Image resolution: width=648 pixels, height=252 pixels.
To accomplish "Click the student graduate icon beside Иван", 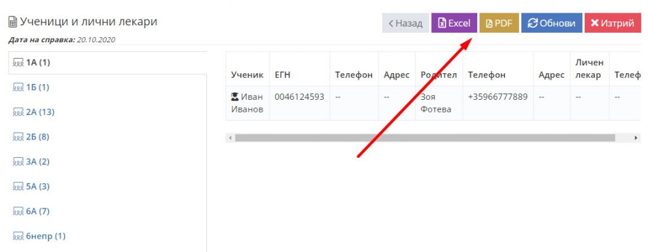I will [235, 97].
